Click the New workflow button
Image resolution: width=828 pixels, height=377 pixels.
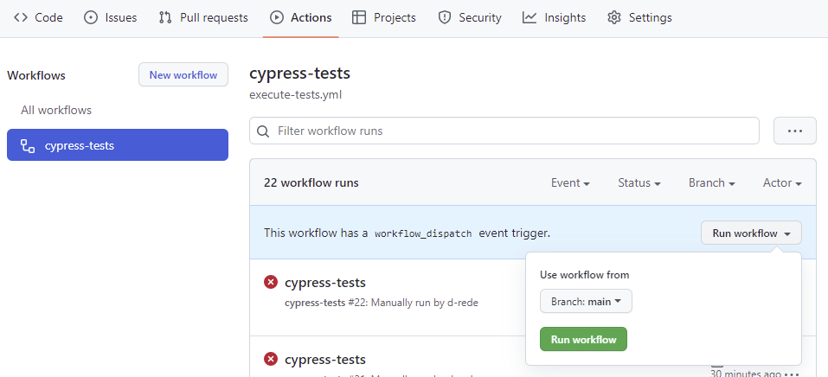pyautogui.click(x=183, y=75)
